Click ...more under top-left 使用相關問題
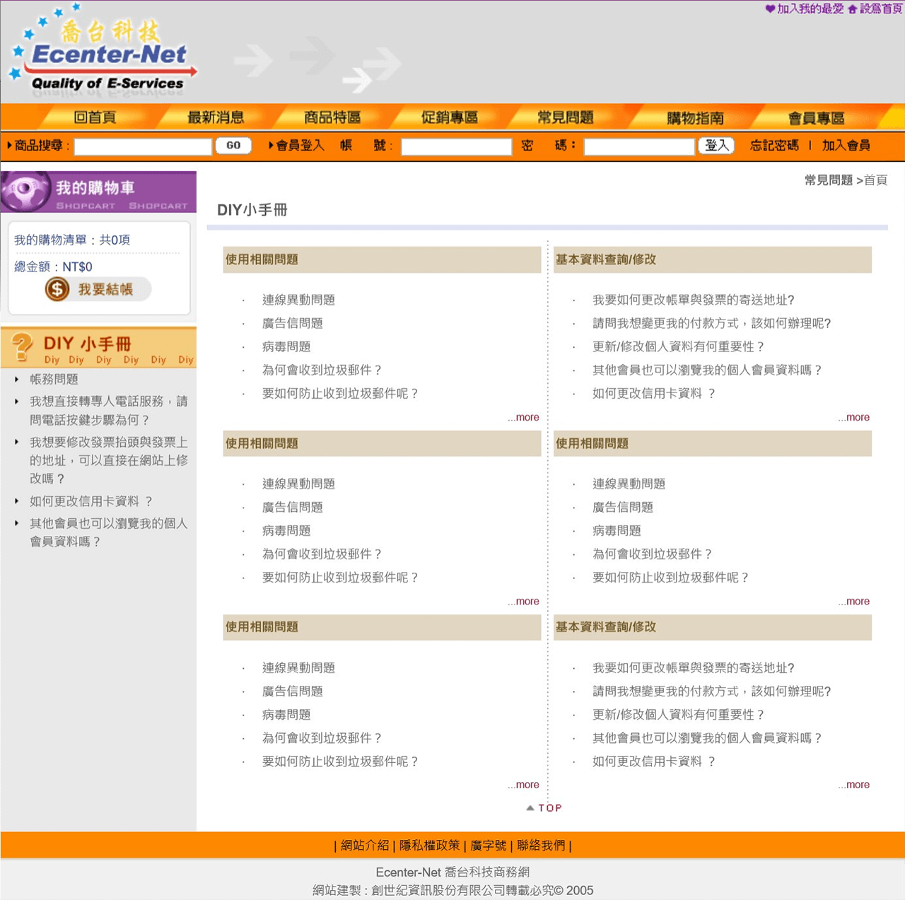The image size is (905, 900). [523, 417]
